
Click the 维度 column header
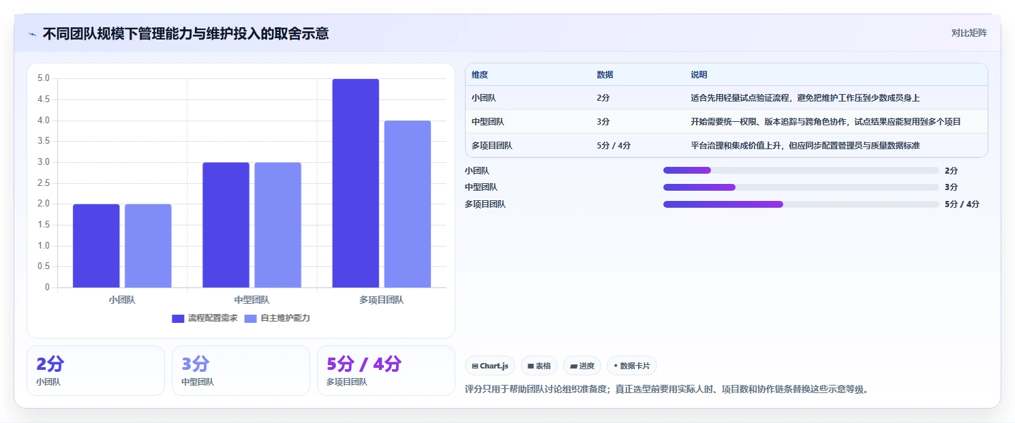(480, 75)
